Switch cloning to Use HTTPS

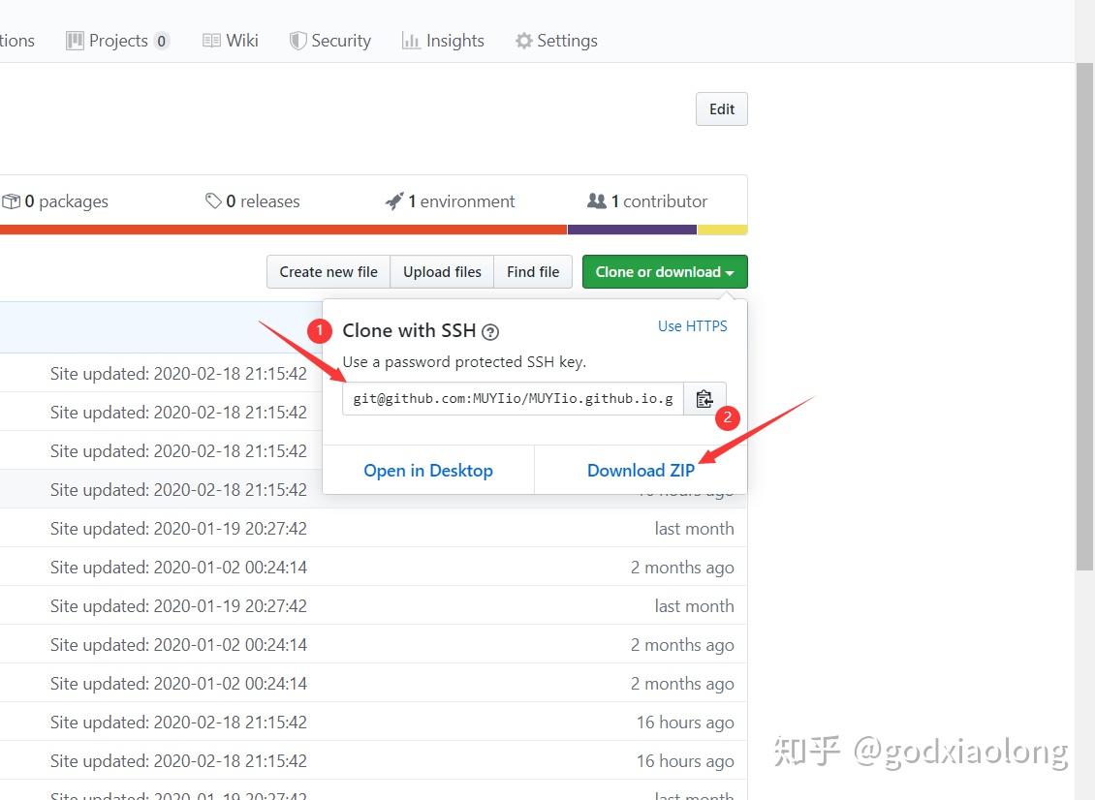693,326
